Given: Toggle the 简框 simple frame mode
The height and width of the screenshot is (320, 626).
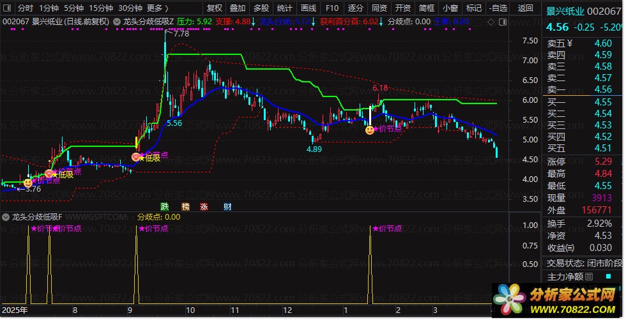Looking at the screenshot, I should coord(427,8).
